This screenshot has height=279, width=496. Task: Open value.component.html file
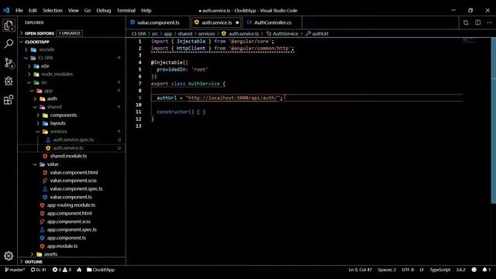tap(72, 172)
